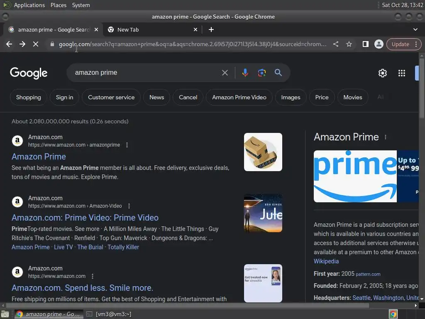Search by image with Google Lens
Viewport: 425px width, 319px height.
[x=261, y=73]
